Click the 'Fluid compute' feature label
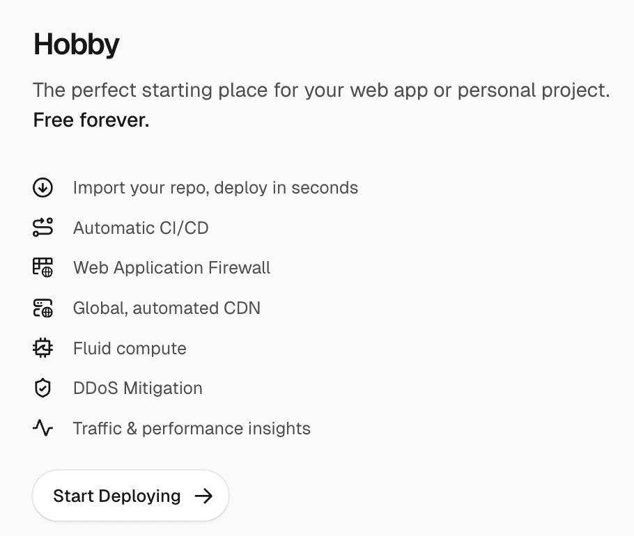This screenshot has width=634, height=536. click(x=130, y=348)
